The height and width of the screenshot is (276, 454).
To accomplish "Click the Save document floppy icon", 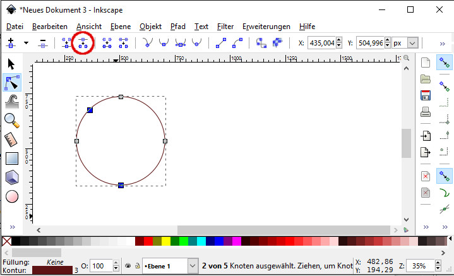I will click(x=426, y=95).
